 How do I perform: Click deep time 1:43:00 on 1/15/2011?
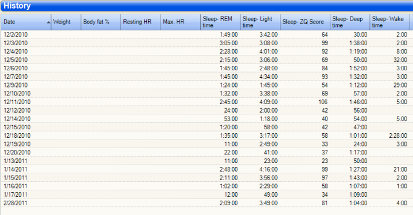tap(358, 178)
